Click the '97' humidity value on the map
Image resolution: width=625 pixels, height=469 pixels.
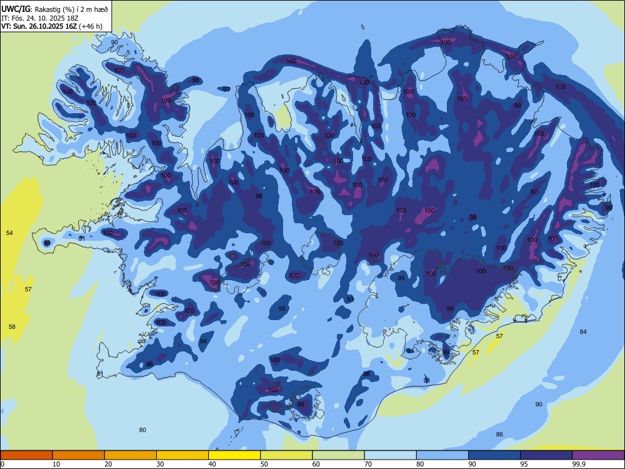(x=534, y=192)
